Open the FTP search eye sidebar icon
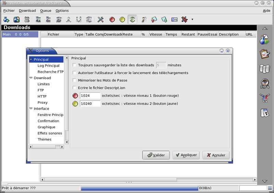Image resolution: width=274 pixels, height=193 pixels. (264, 83)
